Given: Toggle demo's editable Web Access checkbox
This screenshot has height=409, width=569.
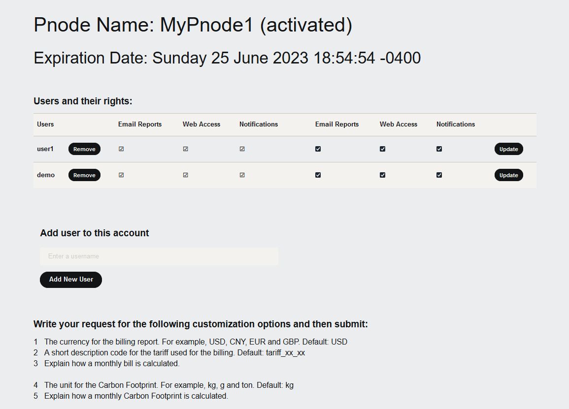Looking at the screenshot, I should 383,175.
